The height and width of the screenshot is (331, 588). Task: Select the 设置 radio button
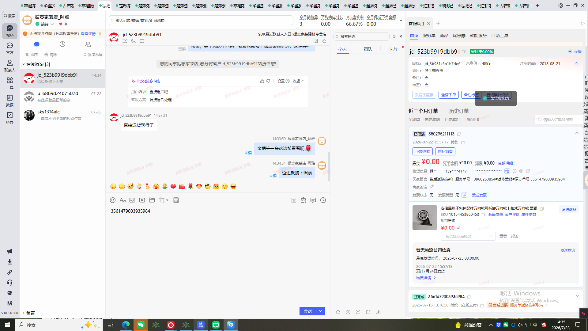[570, 51]
